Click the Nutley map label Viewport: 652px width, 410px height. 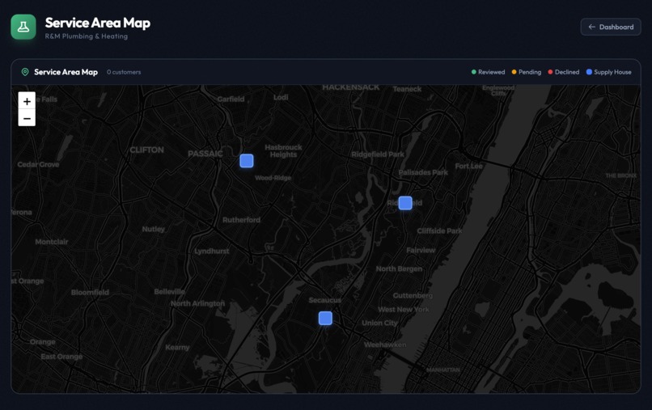(x=154, y=229)
